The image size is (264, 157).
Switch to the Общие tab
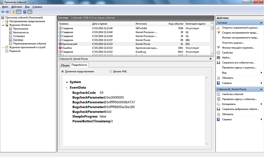(65, 65)
